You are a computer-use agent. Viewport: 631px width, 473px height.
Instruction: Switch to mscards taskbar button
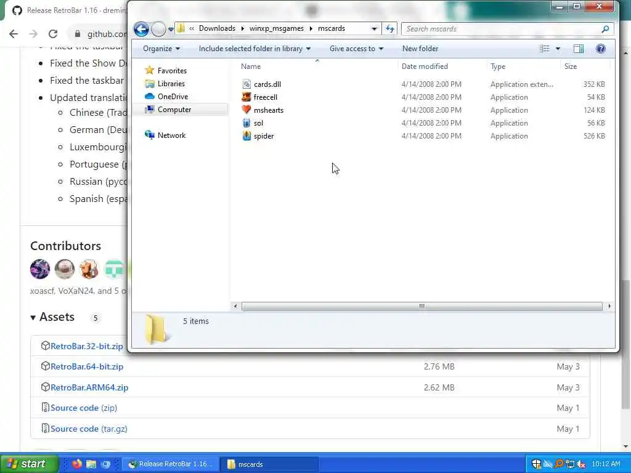(x=270, y=464)
